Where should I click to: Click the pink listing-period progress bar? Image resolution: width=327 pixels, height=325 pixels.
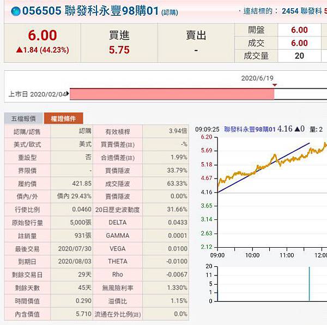(172, 94)
